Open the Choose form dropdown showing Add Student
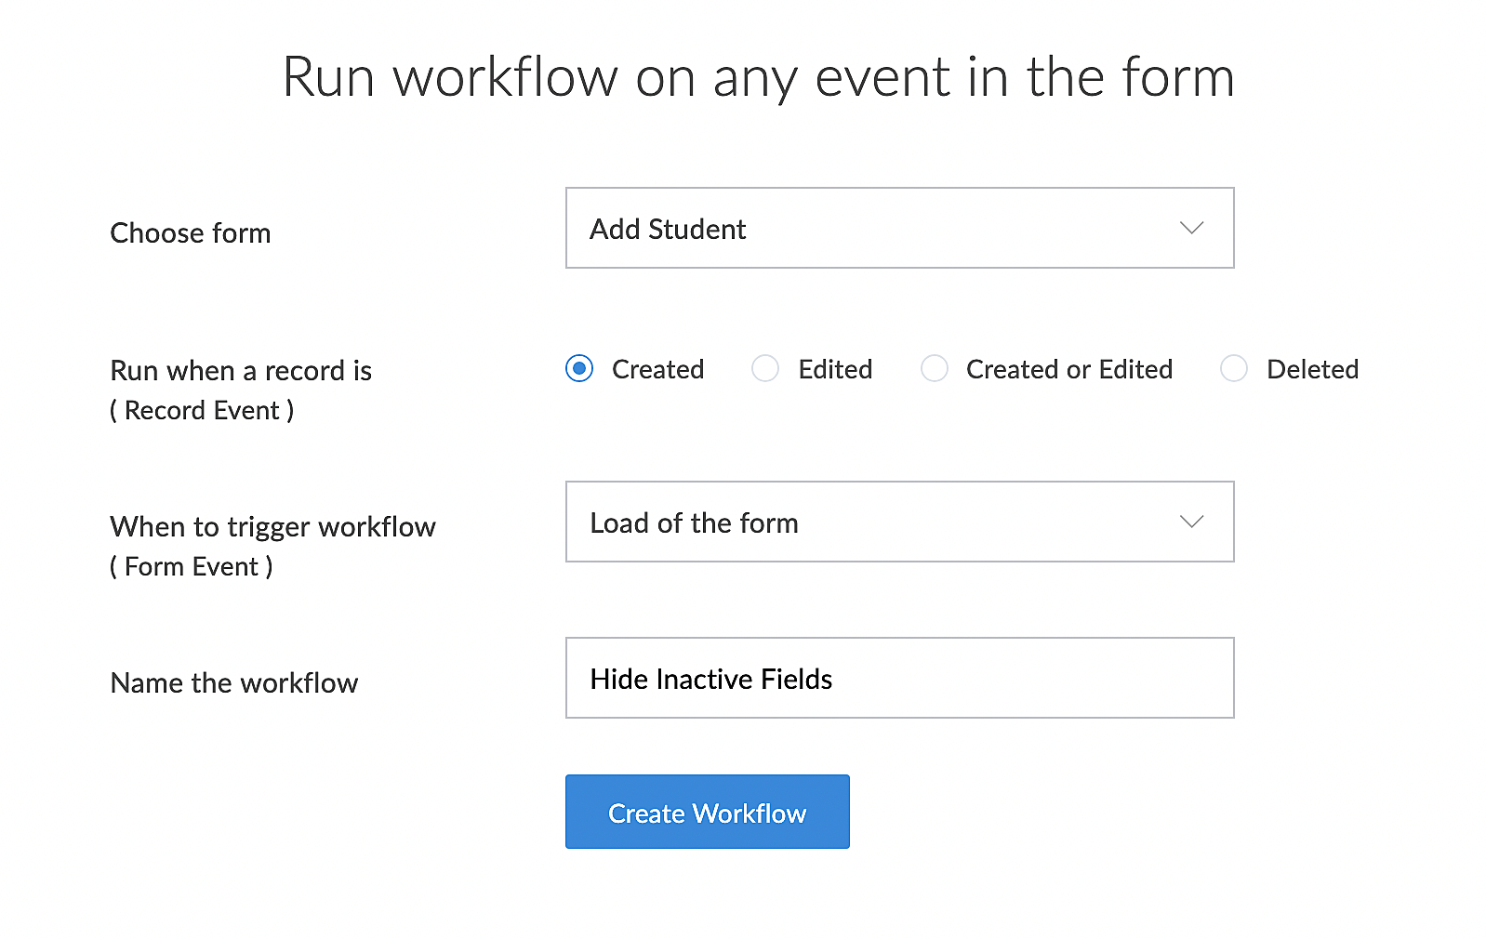Image resolution: width=1486 pixels, height=939 pixels. (x=898, y=229)
